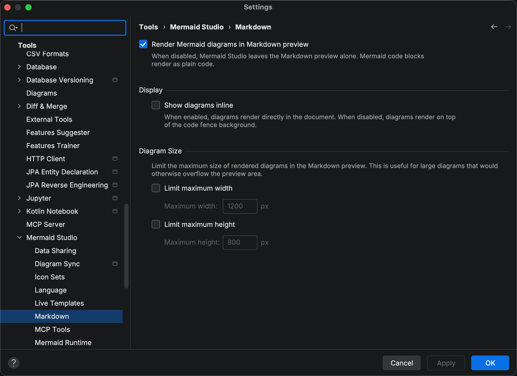
Task: Enable Limit maximum height checkbox
Action: pos(156,224)
